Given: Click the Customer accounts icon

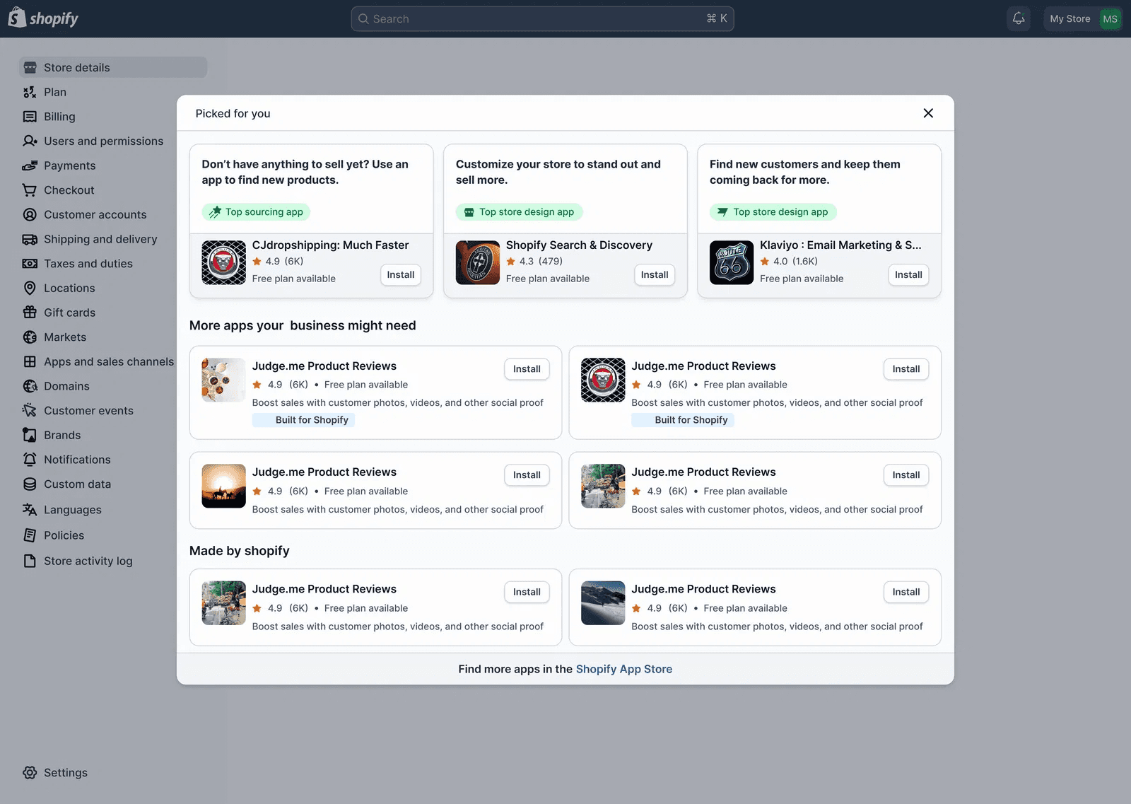Looking at the screenshot, I should [30, 214].
